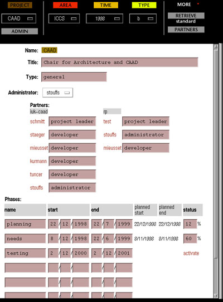Select the red AREA header tab

(65, 5)
